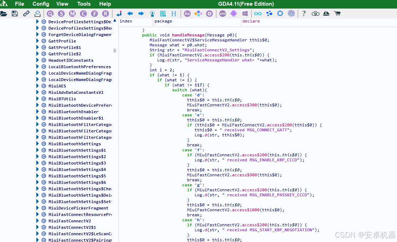Click the cloud toolbar icon
Viewport: 397px width, 242px height.
[315, 14]
